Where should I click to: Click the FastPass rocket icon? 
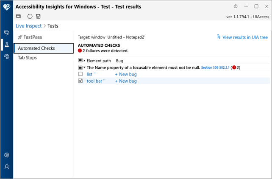(20, 37)
